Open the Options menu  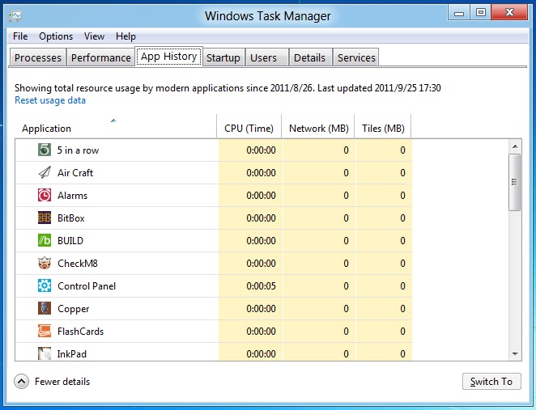click(56, 36)
